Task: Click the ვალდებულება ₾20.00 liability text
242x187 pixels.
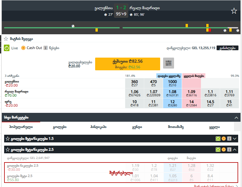Action: [80, 64]
